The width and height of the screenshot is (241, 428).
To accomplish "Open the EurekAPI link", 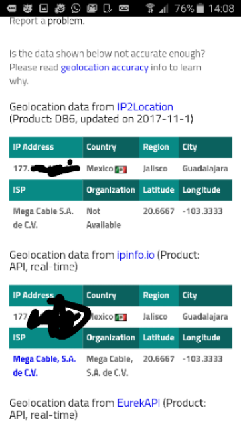I will [139, 403].
